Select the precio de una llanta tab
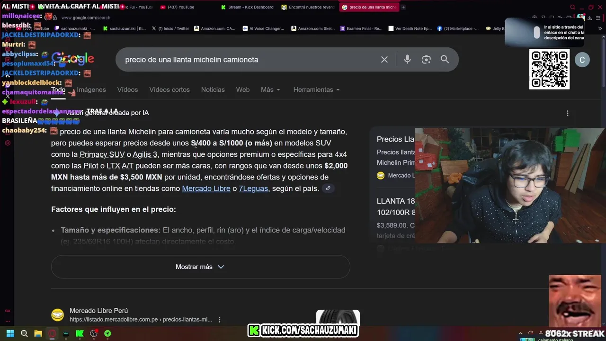This screenshot has height=341, width=606. 369,7
